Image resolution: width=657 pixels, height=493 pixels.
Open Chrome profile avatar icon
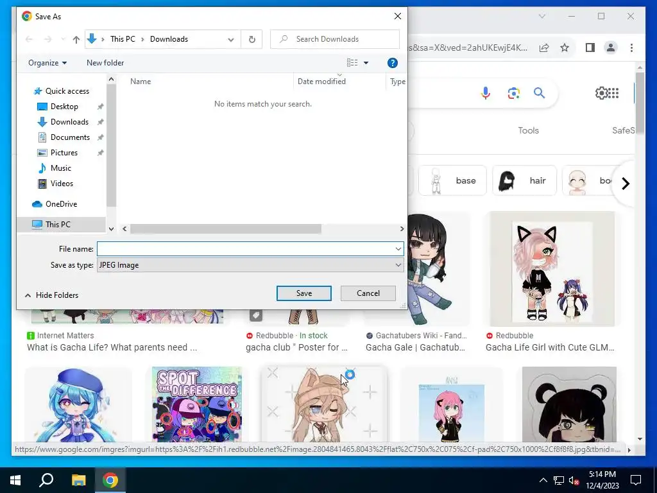pyautogui.click(x=611, y=48)
